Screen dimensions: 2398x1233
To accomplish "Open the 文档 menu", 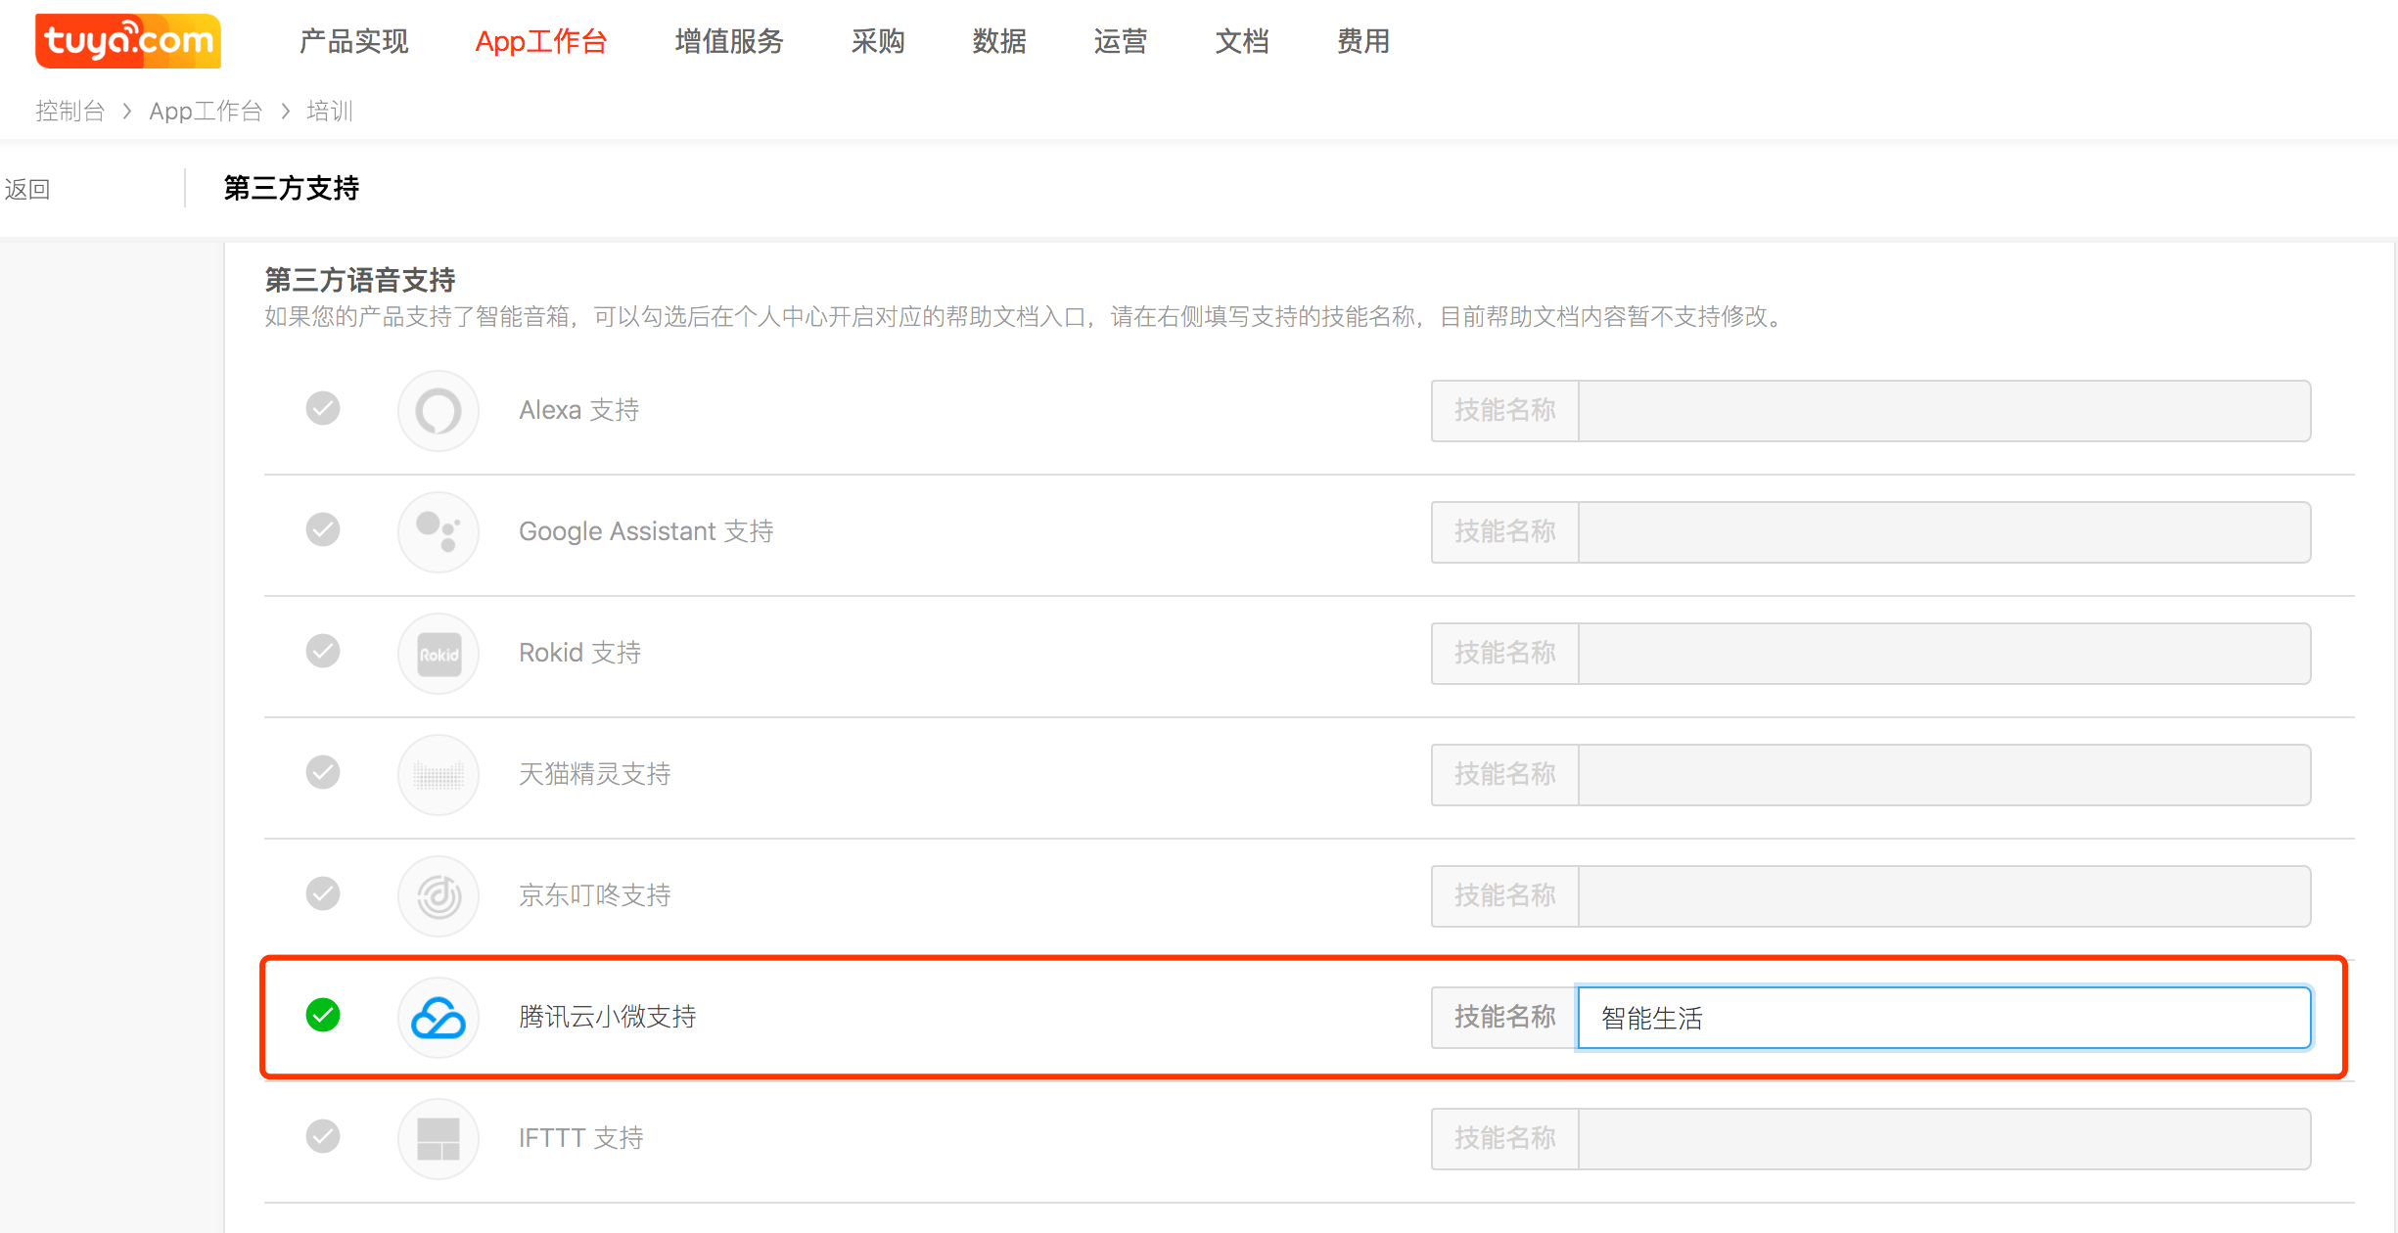I will [x=1242, y=41].
